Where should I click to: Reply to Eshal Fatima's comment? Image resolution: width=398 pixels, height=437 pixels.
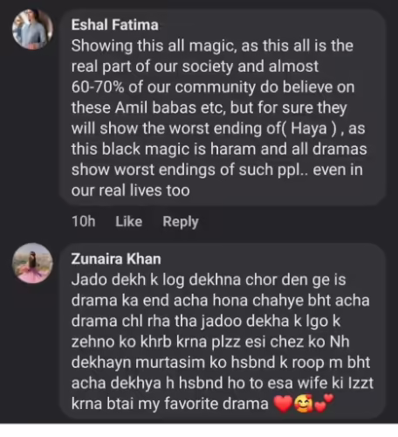[x=181, y=222]
